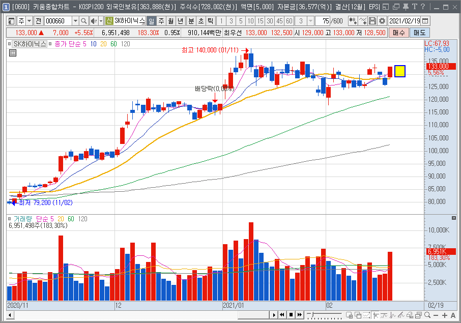Image resolution: width=461 pixels, height=323 pixels.
Task: Click the 매수 buy button
Action: click(x=398, y=33)
